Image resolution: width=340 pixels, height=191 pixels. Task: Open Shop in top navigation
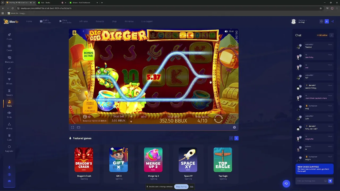tap(114, 21)
